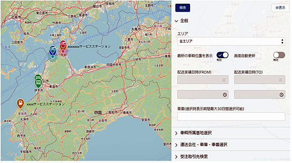Enable the 画面自動更新 toggle
The height and width of the screenshot is (163, 292).
[279, 55]
